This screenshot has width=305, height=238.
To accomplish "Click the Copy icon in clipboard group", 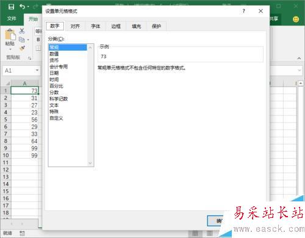I will coord(22,40).
